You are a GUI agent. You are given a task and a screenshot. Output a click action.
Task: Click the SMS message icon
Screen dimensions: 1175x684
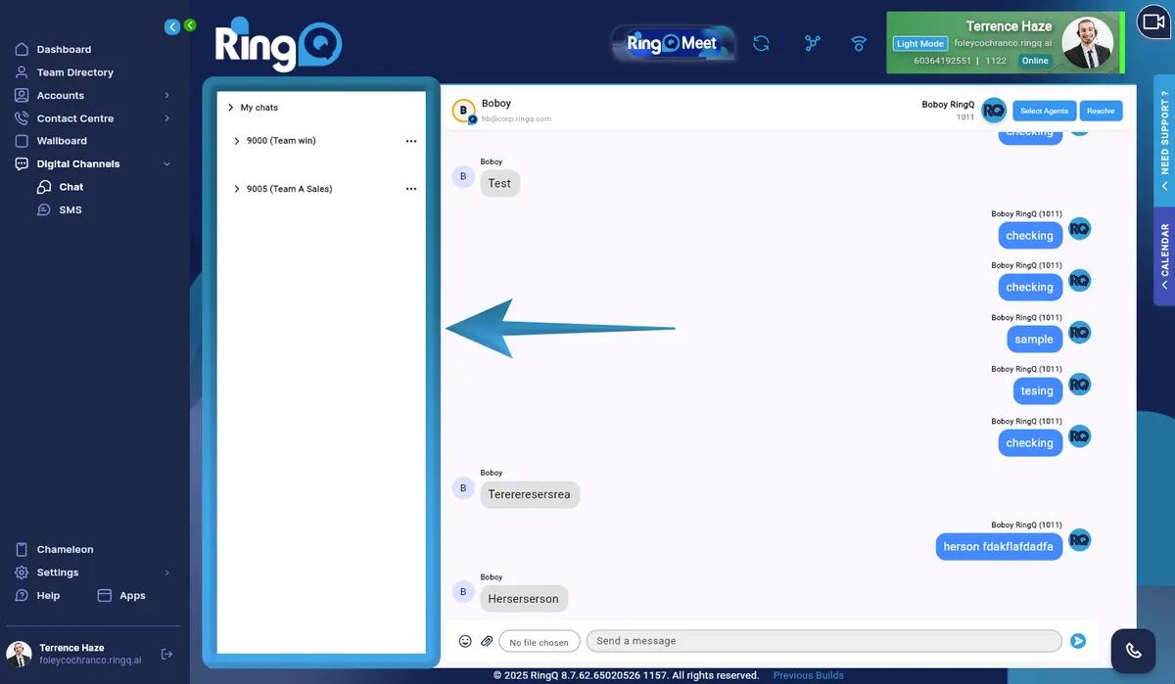click(44, 210)
